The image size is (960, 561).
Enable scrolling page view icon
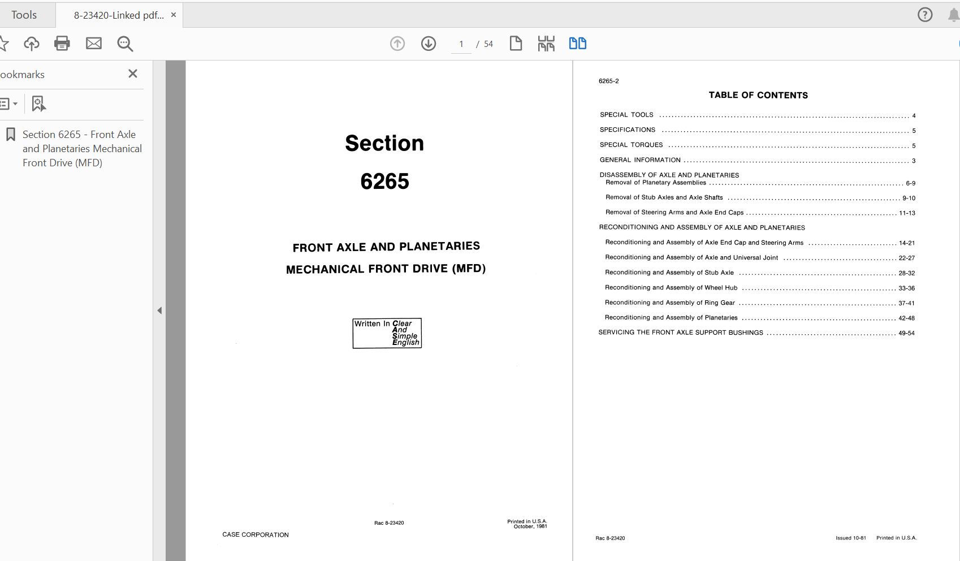[x=546, y=44]
